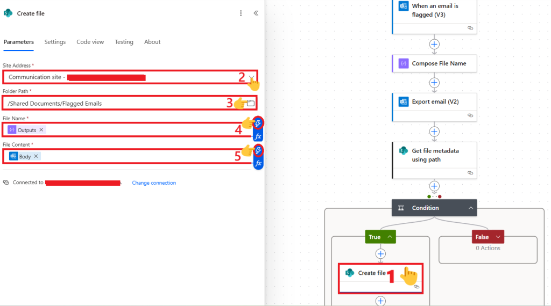Collapse the True branch
This screenshot has height=306, width=551.
coord(390,237)
